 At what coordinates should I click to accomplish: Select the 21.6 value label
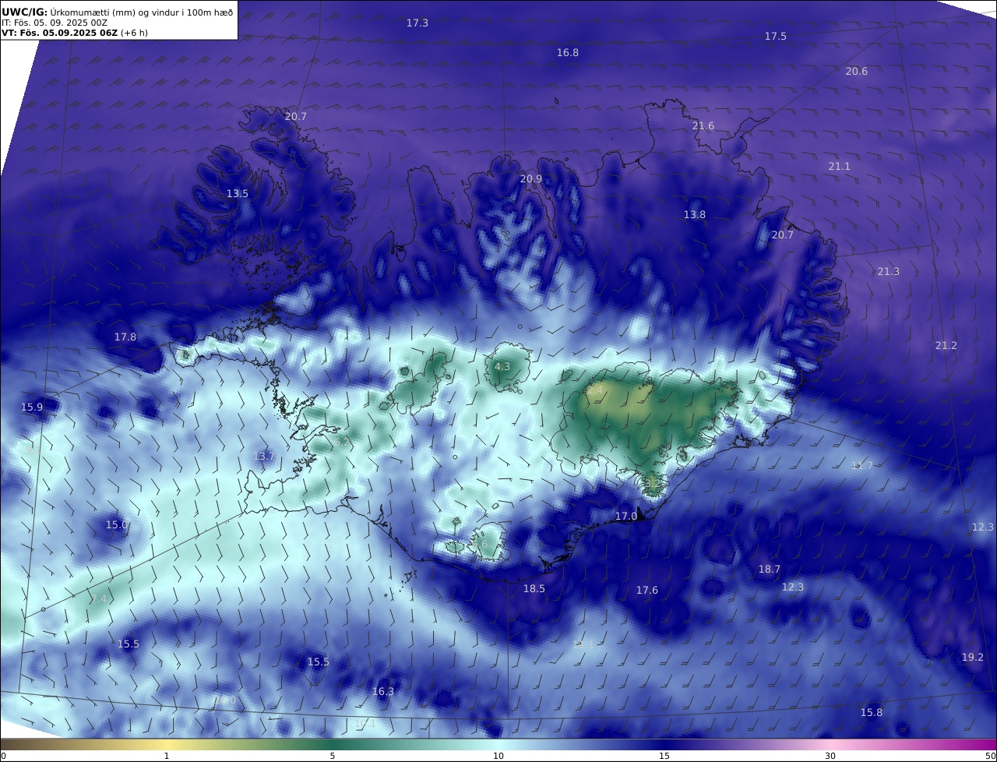703,126
